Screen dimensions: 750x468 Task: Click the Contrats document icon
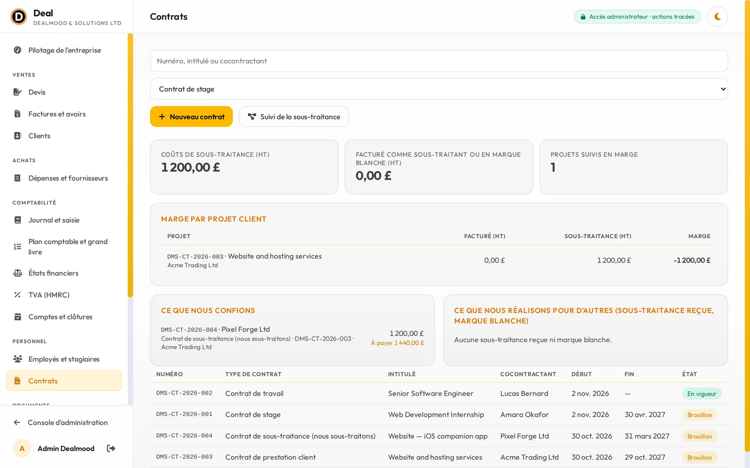click(x=18, y=381)
